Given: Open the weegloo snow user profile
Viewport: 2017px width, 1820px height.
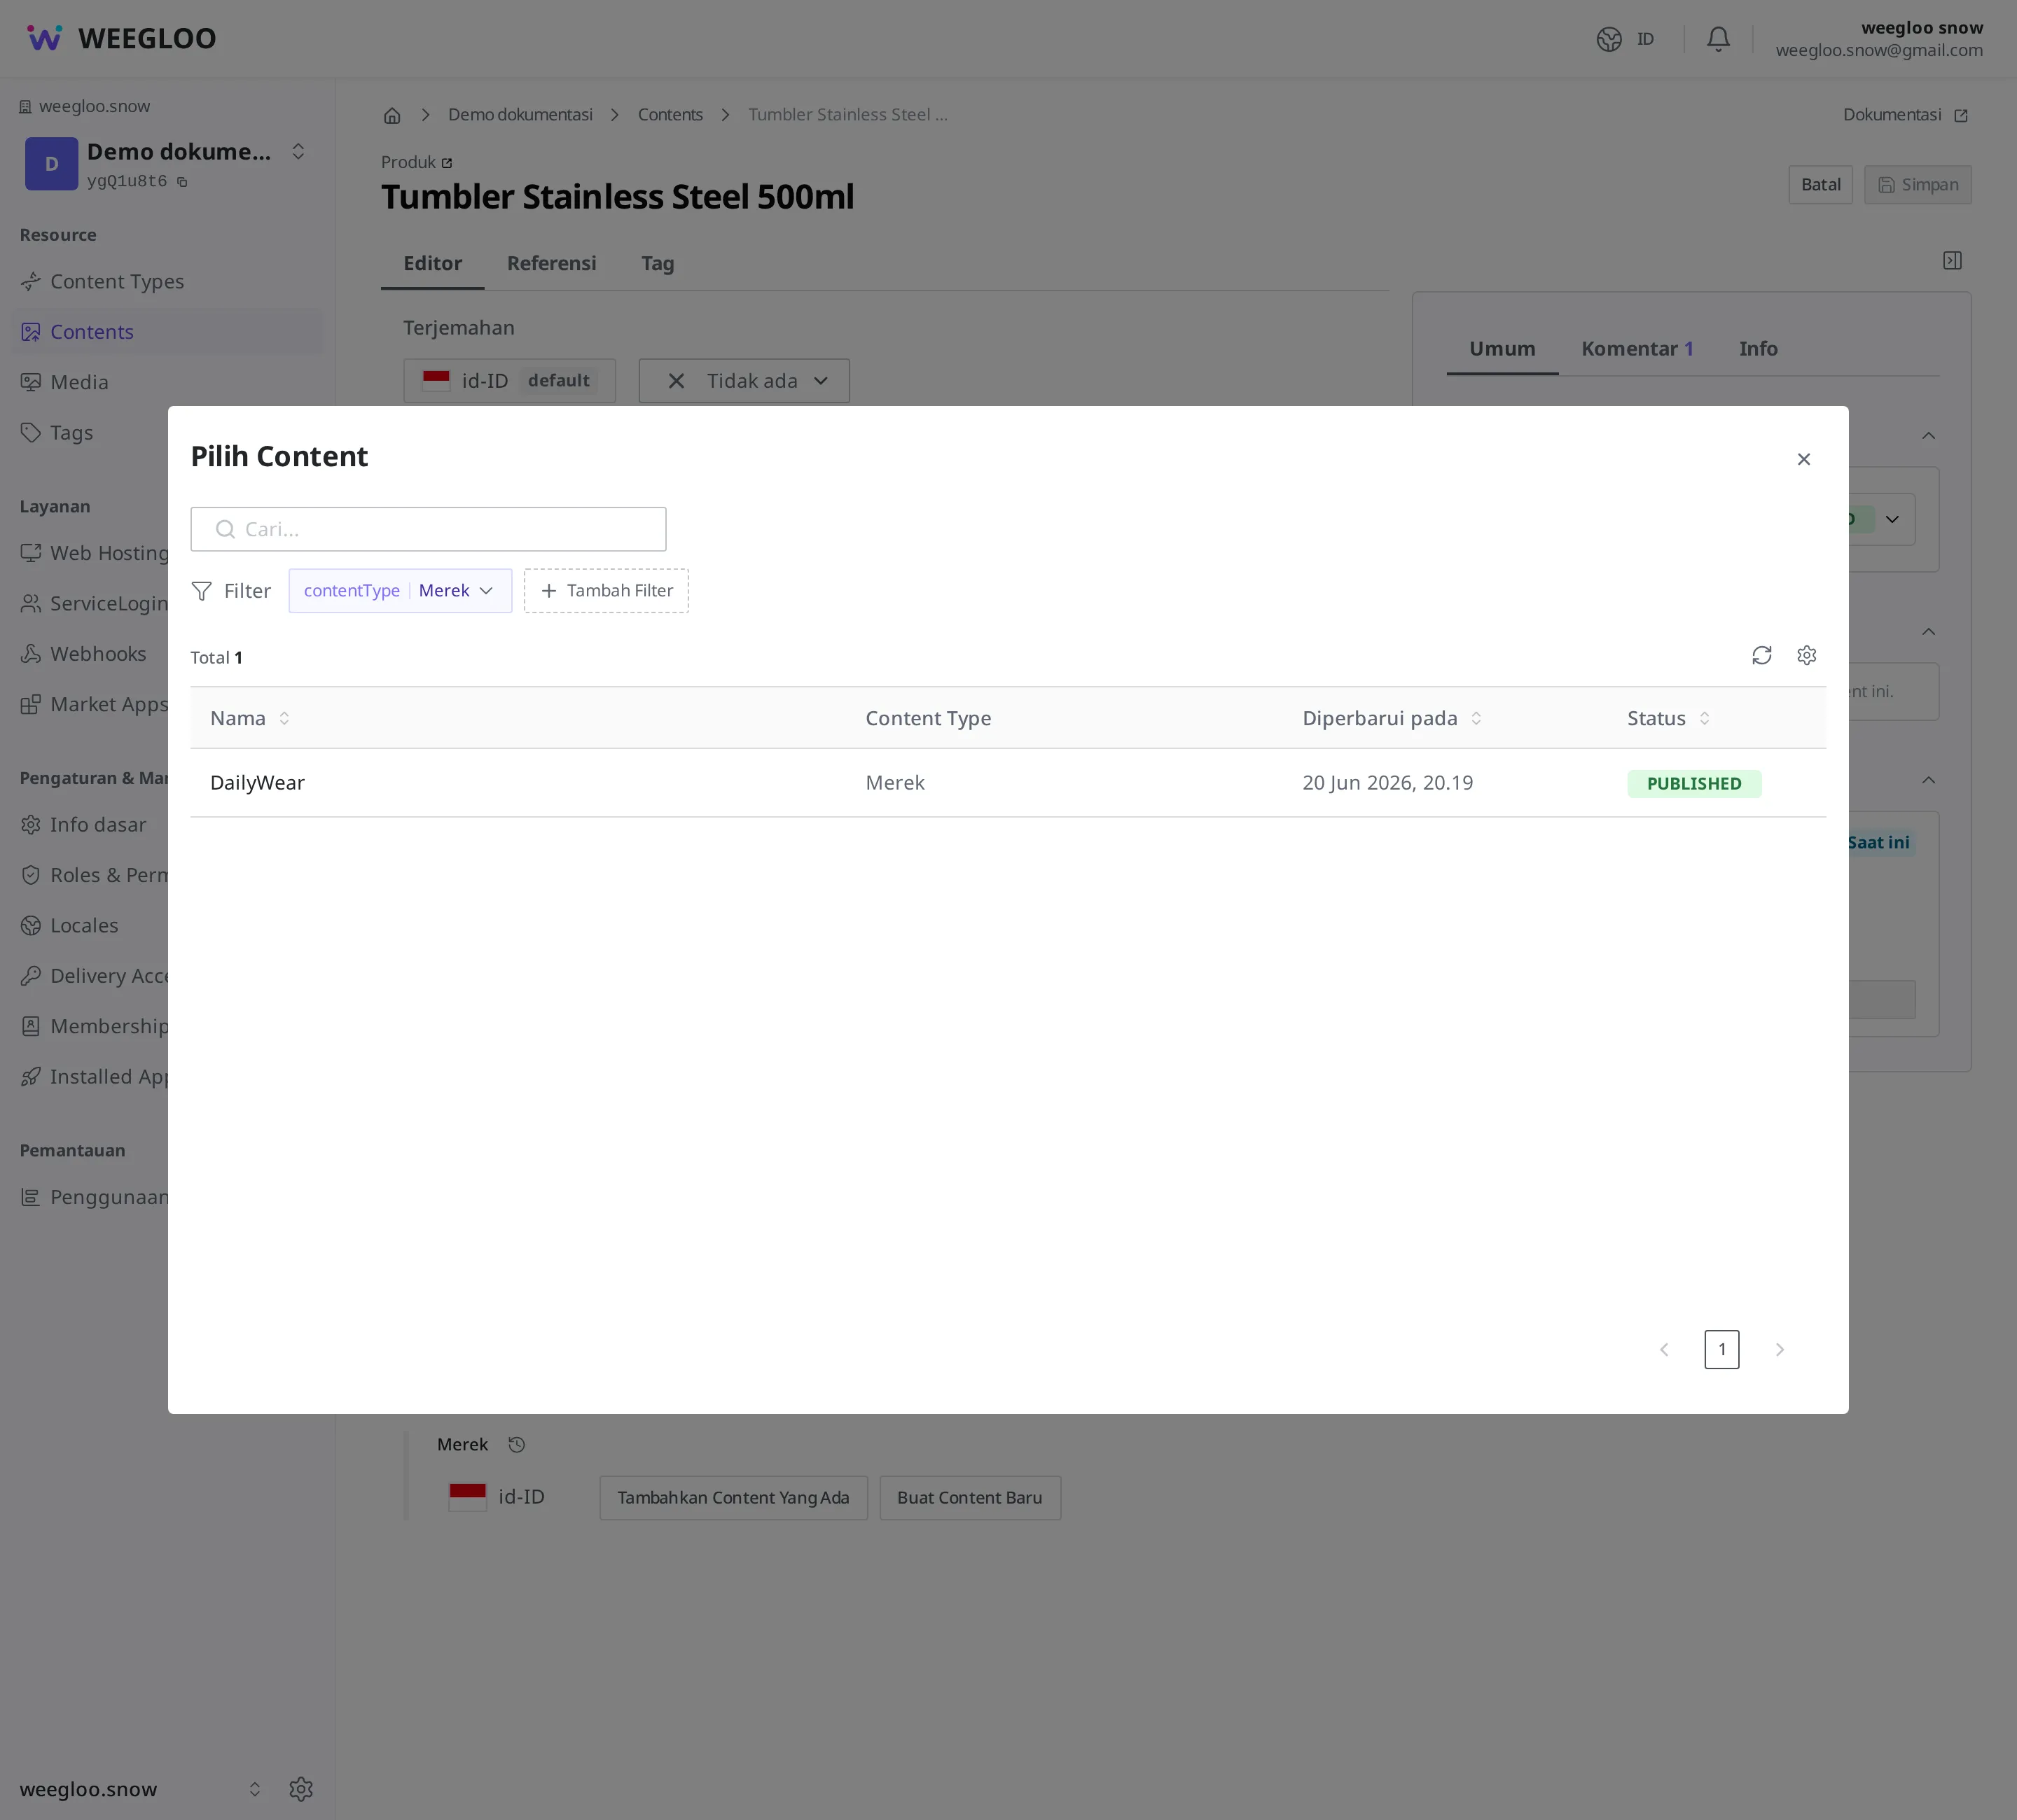Looking at the screenshot, I should coord(1878,39).
